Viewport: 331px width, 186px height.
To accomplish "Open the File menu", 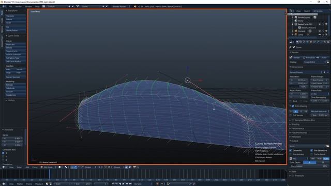I will coord(10,7).
